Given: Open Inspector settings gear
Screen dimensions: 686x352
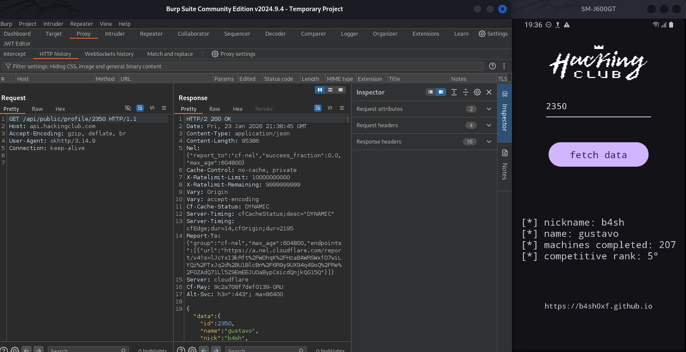Looking at the screenshot, I should point(477,92).
